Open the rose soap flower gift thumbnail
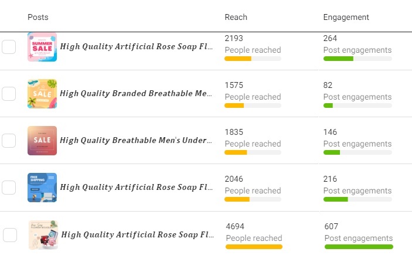 [x=43, y=235]
